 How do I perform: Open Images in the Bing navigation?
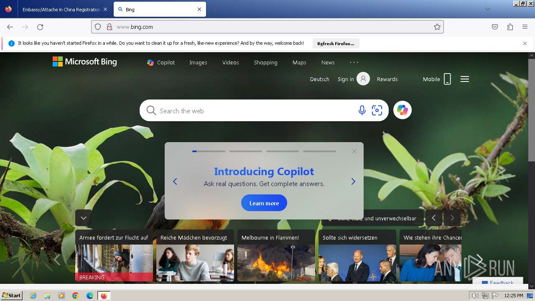point(198,62)
